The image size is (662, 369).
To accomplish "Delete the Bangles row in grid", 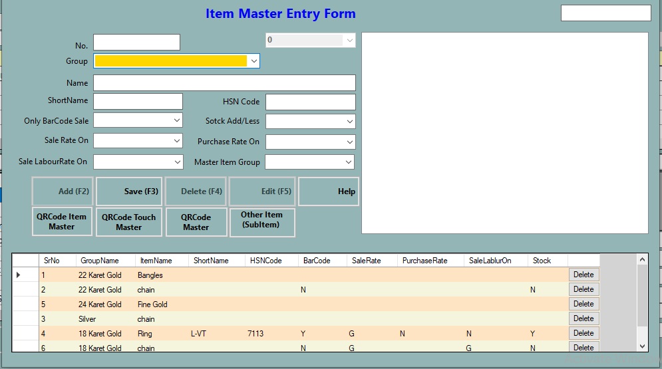I will pyautogui.click(x=583, y=275).
